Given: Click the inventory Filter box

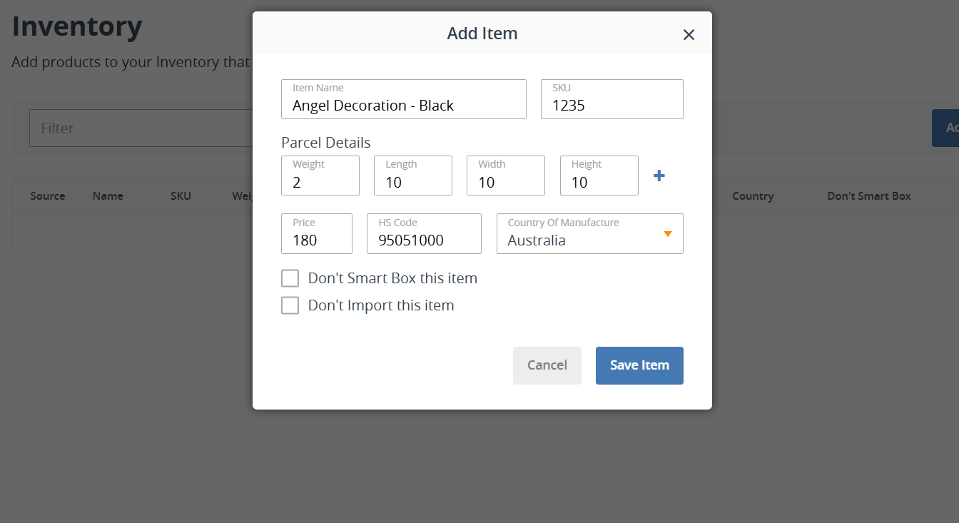Looking at the screenshot, I should tap(141, 128).
